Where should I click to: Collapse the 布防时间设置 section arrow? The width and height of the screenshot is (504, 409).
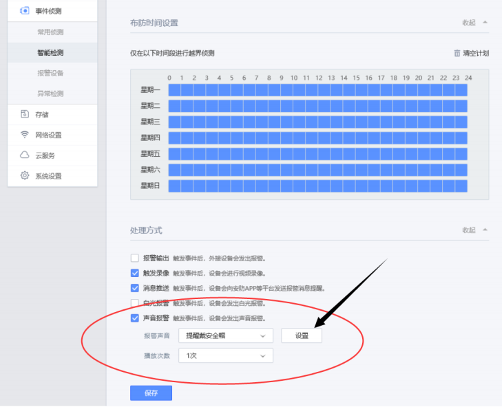[487, 23]
